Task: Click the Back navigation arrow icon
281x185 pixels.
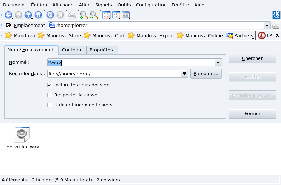Action: point(8,15)
